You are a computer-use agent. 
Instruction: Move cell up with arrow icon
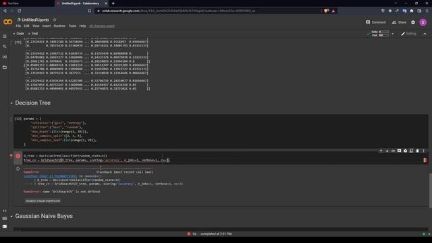tap(381, 151)
